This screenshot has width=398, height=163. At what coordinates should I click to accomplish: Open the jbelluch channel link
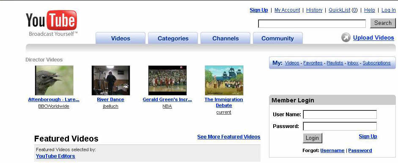tap(110, 106)
